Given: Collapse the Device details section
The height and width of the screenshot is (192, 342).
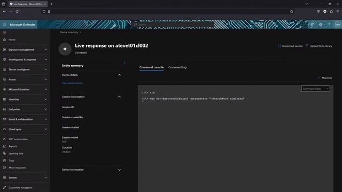Looking at the screenshot, I should click(119, 75).
